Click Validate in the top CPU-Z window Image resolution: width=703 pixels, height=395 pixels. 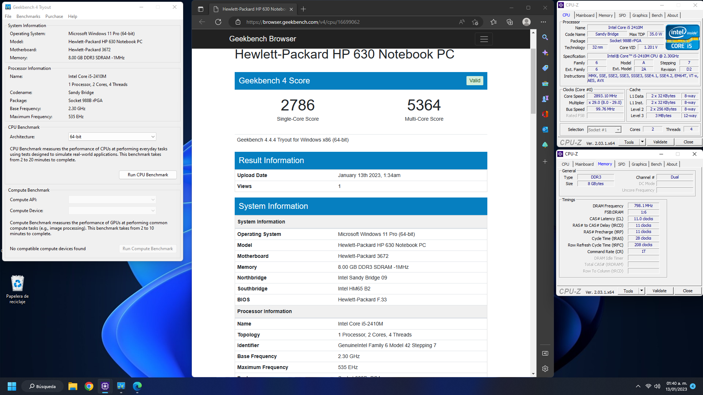point(660,142)
